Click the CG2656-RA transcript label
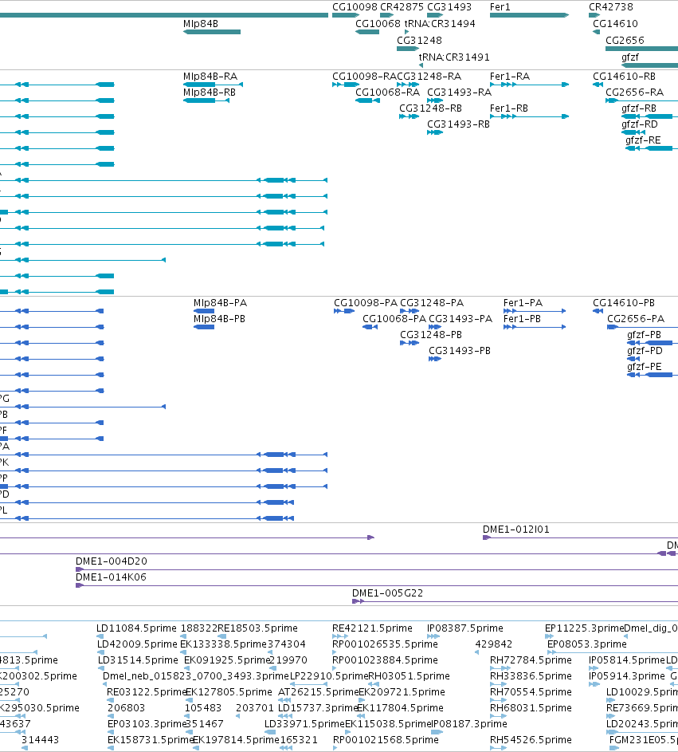678x752 pixels. coord(634,92)
